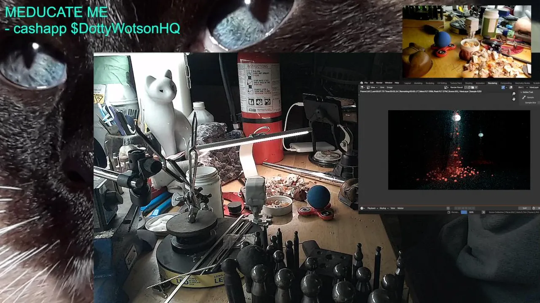Screen dimensions: 540x303
Task: Click the Scene Collection stats text in status bar
Action: point(514,212)
